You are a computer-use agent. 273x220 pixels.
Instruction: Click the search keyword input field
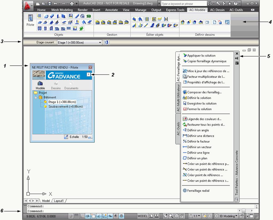coord(184,4)
